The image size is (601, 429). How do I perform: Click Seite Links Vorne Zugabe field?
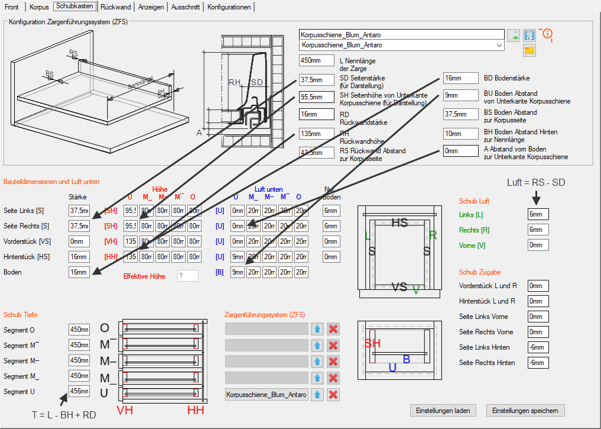click(x=538, y=317)
